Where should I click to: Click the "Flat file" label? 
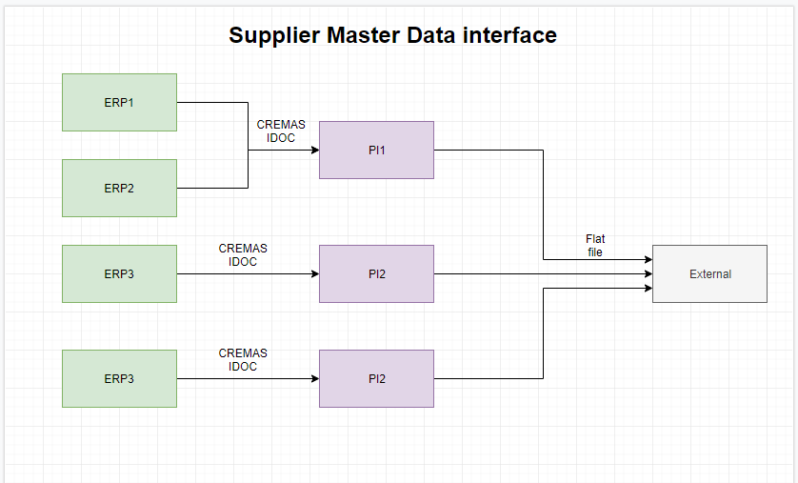(x=595, y=245)
